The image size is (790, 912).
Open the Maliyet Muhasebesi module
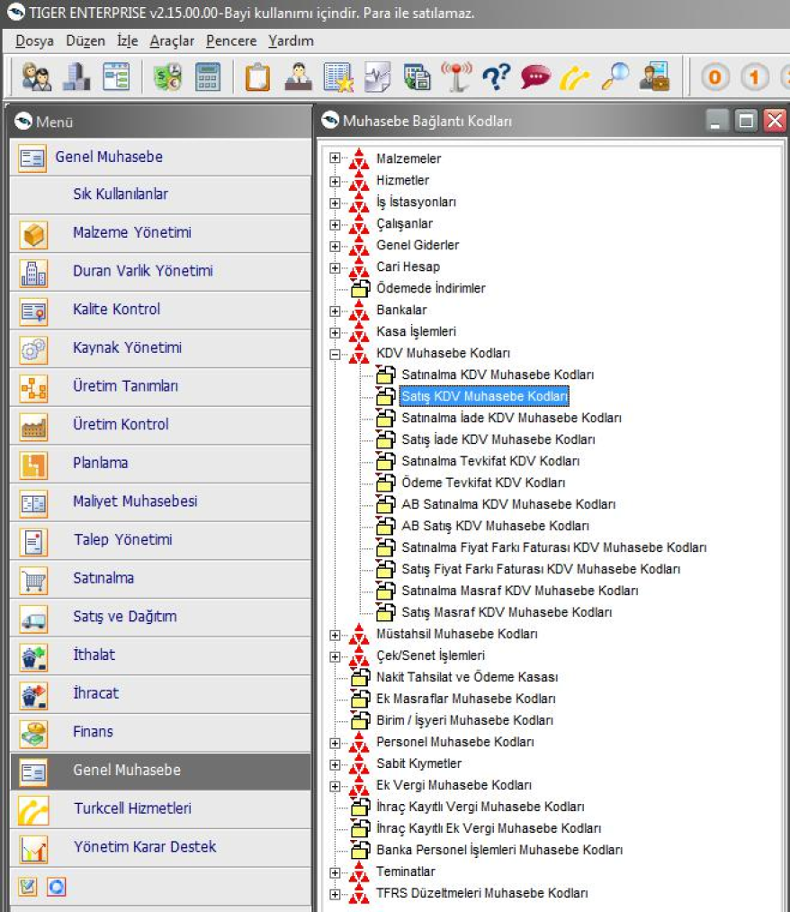pos(160,502)
